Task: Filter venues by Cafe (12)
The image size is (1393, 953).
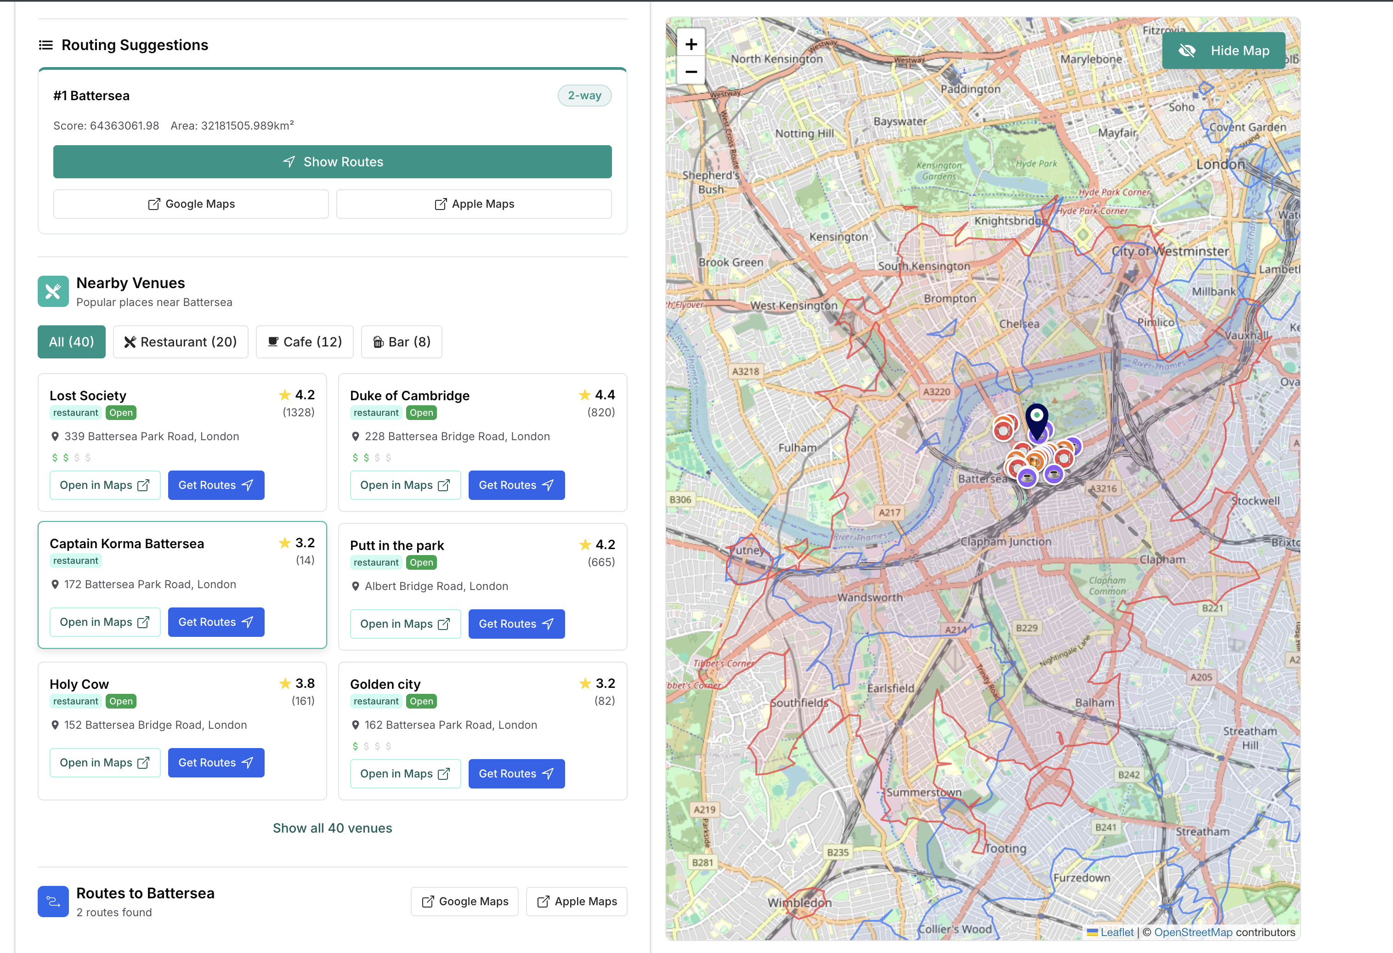Action: click(305, 342)
